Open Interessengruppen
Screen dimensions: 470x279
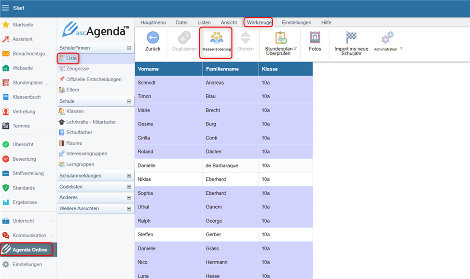87,153
